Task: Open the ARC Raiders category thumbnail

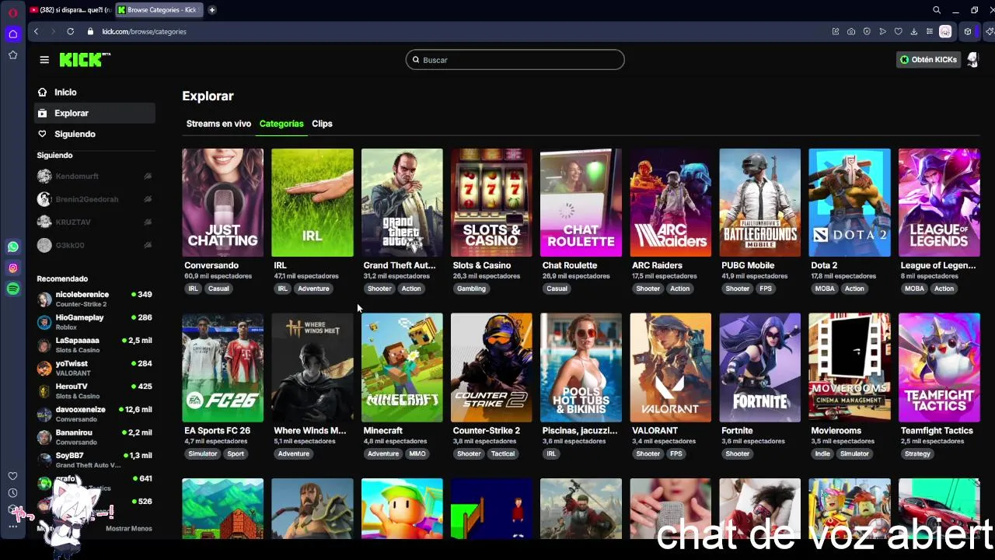Action: [x=670, y=202]
